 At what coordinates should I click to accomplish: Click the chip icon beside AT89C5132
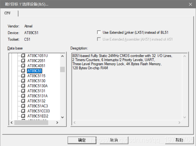click(x=23, y=101)
